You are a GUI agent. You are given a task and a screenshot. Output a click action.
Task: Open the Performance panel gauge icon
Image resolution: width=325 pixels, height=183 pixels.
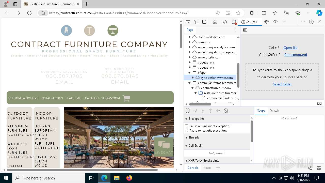tap(275, 22)
